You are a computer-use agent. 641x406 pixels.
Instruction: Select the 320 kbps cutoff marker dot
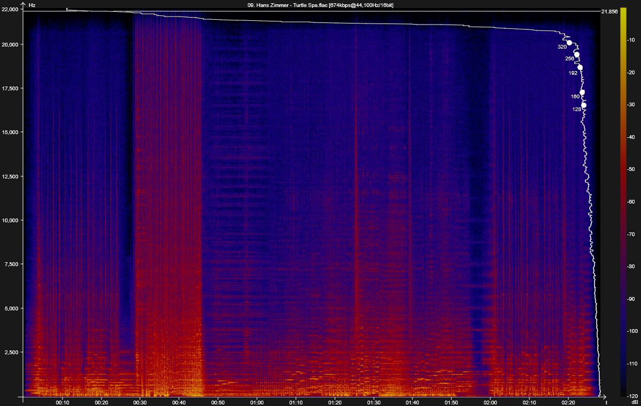pyautogui.click(x=569, y=43)
